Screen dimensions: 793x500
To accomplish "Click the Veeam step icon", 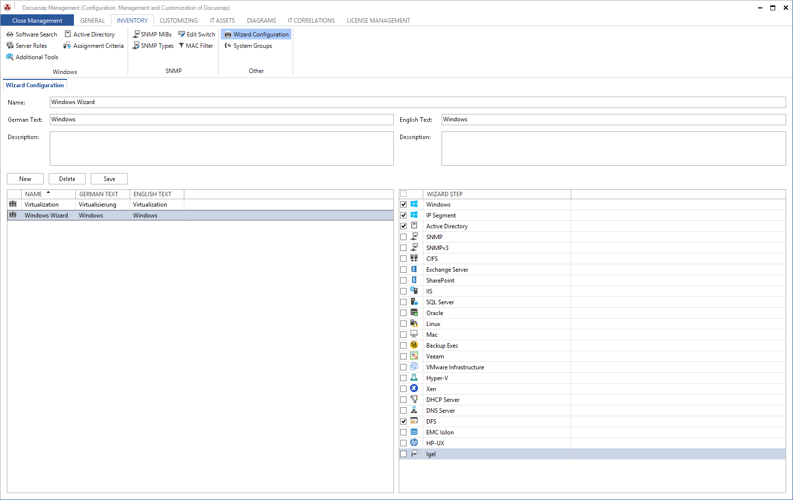I will tap(414, 356).
